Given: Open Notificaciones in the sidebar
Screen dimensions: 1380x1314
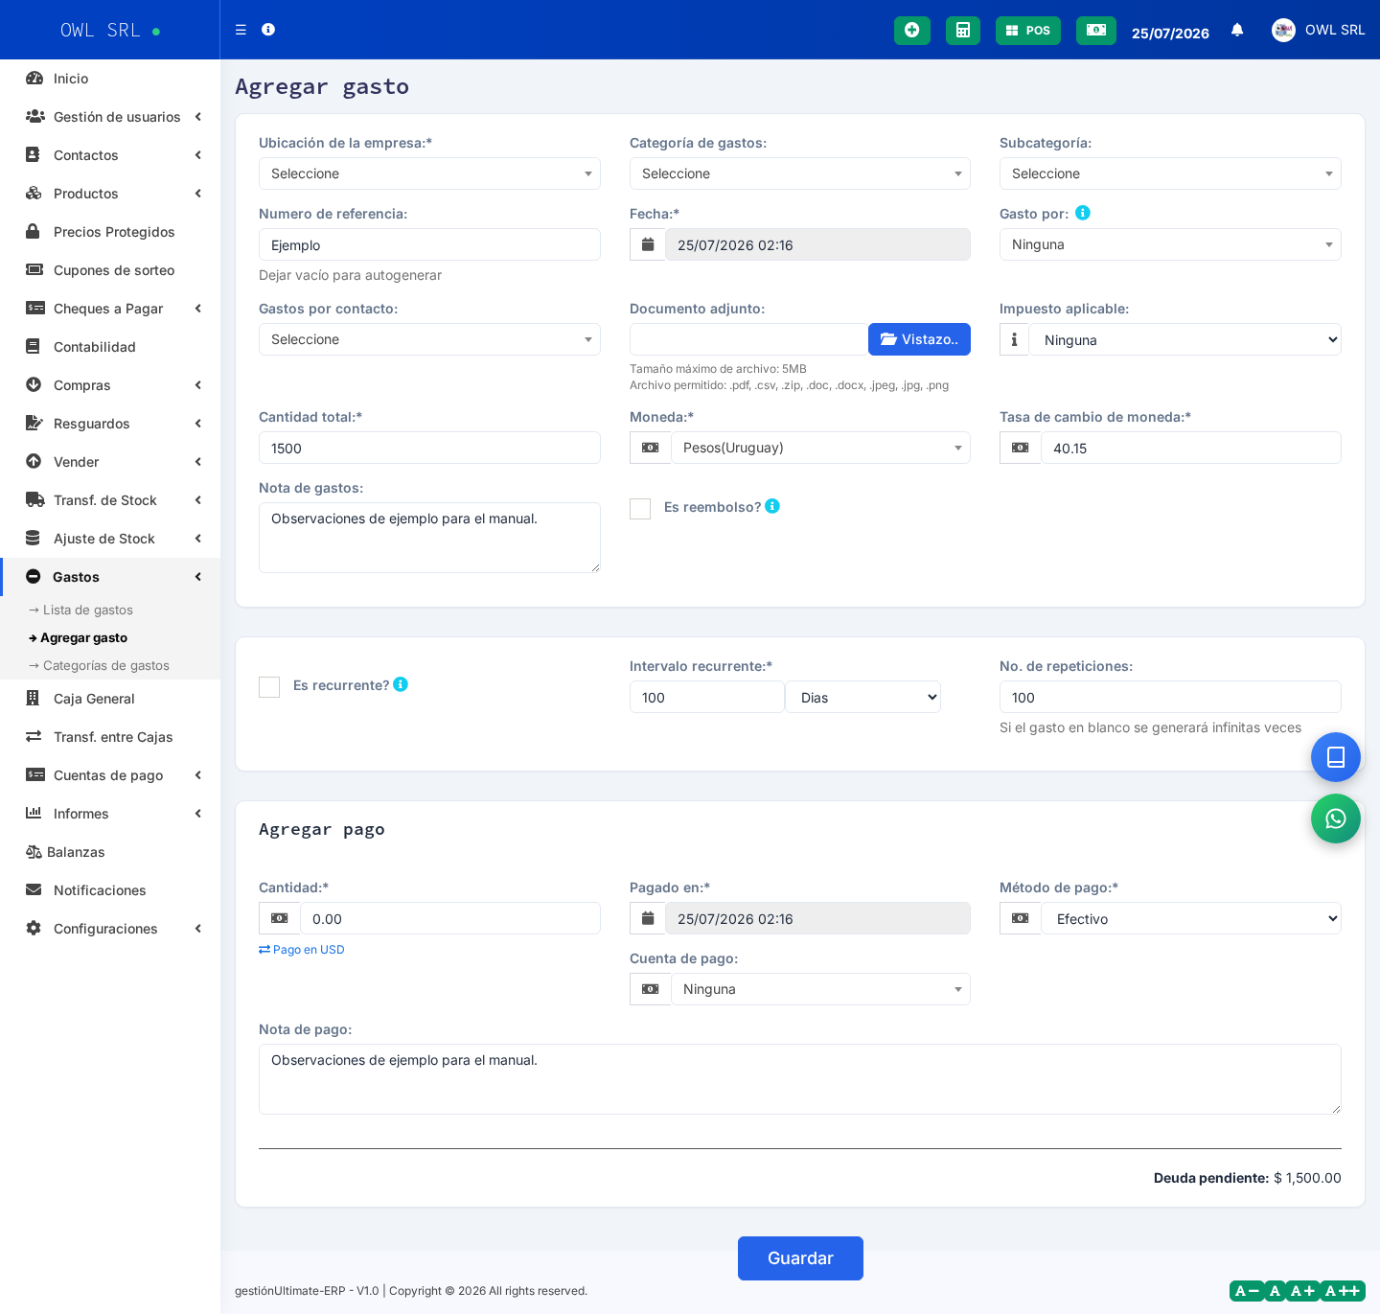Looking at the screenshot, I should coord(110,890).
